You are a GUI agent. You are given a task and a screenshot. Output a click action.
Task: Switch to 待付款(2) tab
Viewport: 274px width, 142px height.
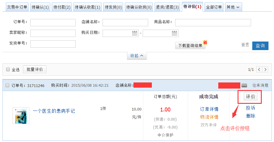click(x=62, y=7)
